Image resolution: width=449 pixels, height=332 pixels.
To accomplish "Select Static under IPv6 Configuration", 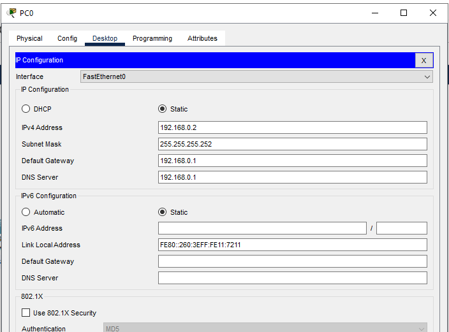I will point(162,212).
